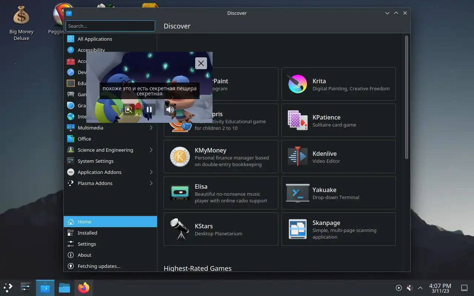Viewport: 474px width, 296px height.
Task: Open the About page
Action: [x=110, y=255]
